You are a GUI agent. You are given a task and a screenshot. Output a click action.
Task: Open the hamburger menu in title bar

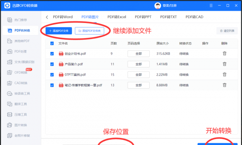[211, 6]
